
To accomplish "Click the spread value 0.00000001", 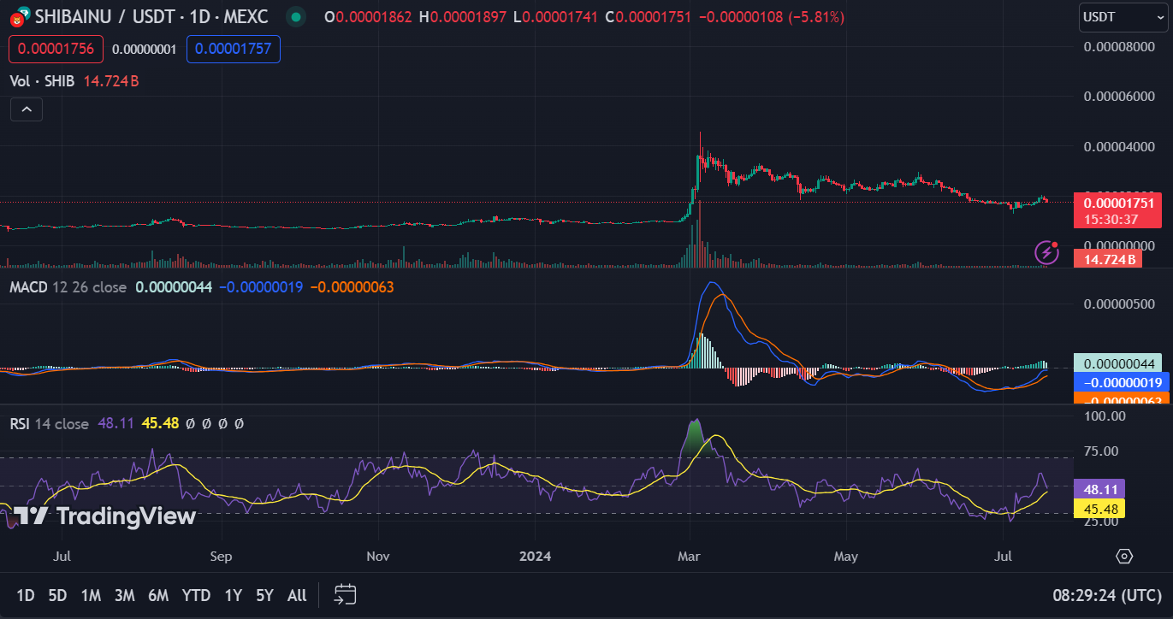I will click(x=145, y=50).
